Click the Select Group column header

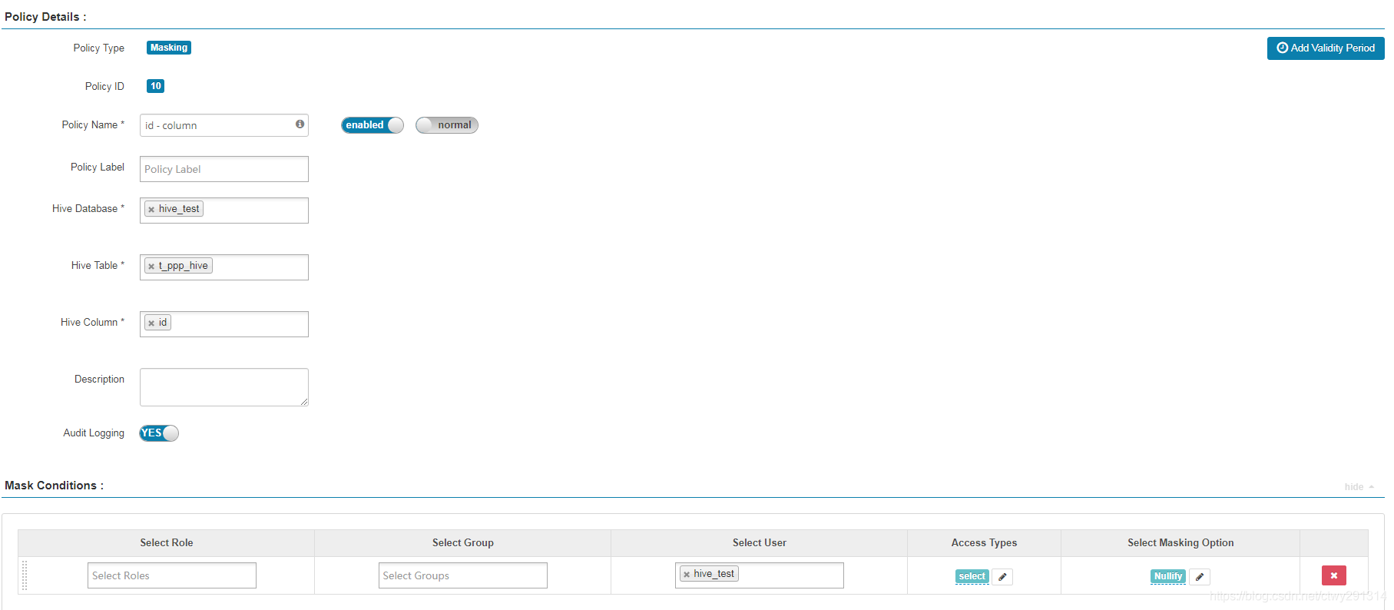pos(463,542)
